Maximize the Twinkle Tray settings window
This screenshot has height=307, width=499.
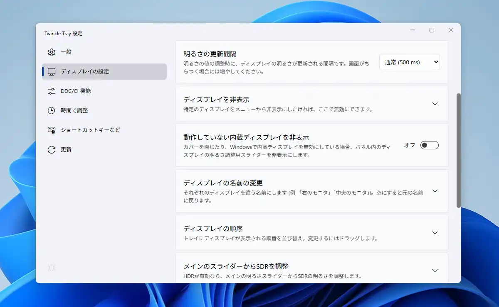click(x=432, y=30)
